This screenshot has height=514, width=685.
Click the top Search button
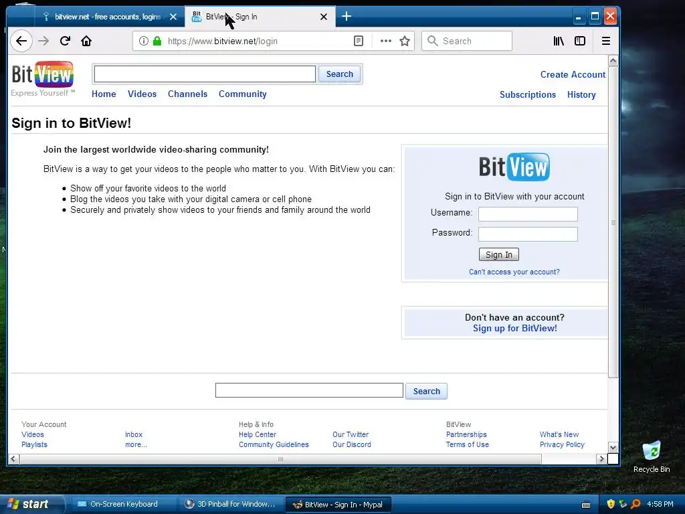[x=339, y=74]
